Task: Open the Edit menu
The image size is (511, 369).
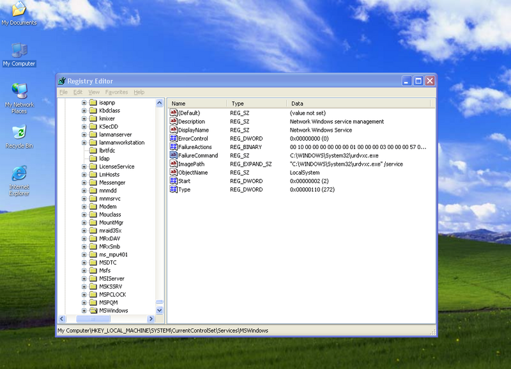Action: click(x=78, y=92)
